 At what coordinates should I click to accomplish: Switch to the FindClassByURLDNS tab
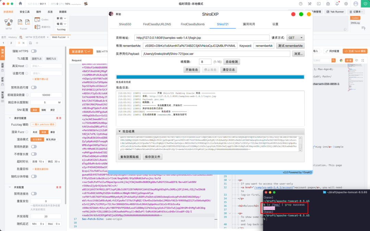coord(157,24)
